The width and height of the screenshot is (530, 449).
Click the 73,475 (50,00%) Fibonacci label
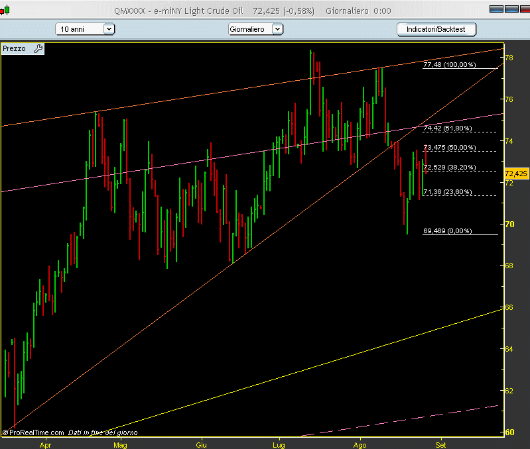(449, 148)
